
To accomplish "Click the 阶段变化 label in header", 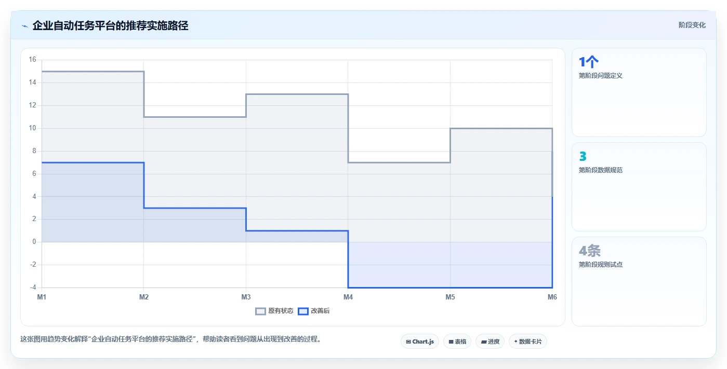I will pyautogui.click(x=692, y=25).
